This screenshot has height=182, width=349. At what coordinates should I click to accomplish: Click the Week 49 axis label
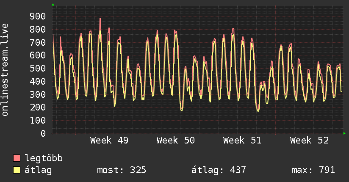pos(109,141)
